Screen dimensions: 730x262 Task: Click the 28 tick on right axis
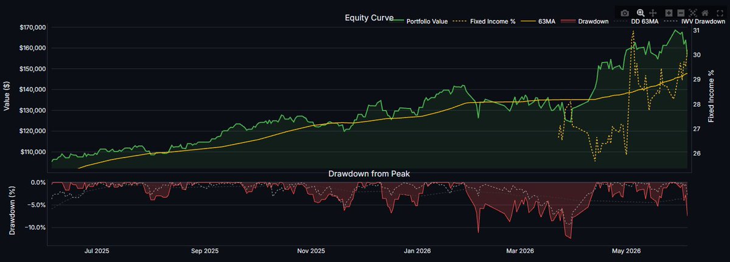tap(697, 104)
